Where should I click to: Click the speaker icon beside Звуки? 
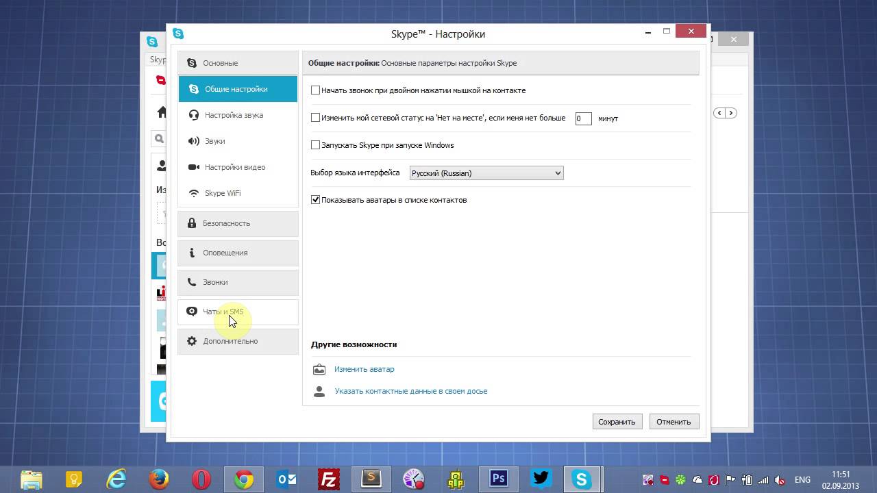tap(194, 141)
